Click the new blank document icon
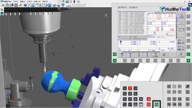 pyautogui.click(x=59, y=1)
